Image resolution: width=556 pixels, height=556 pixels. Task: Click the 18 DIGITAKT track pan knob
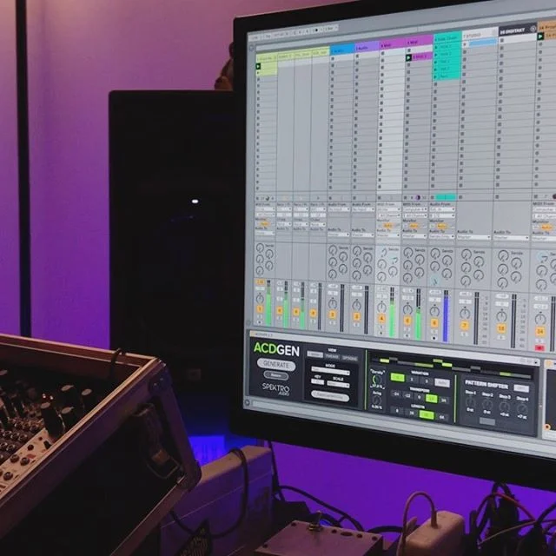pos(501,315)
